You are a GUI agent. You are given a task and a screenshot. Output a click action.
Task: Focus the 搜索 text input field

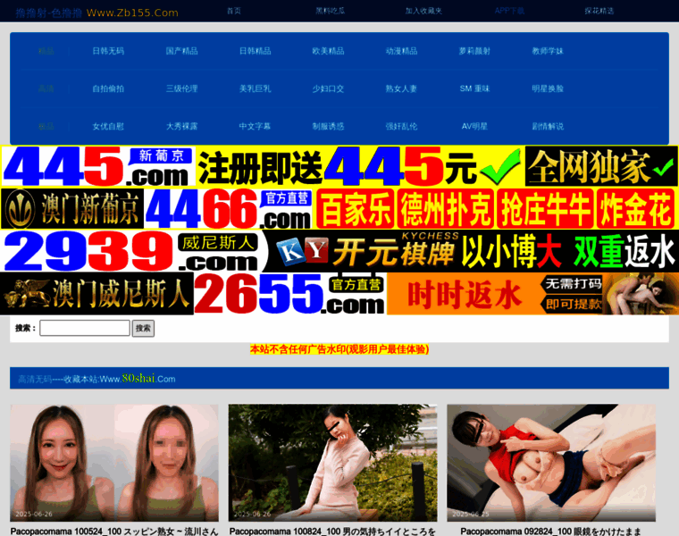click(85, 328)
